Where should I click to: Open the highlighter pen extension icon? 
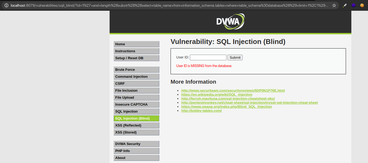tap(345, 5)
